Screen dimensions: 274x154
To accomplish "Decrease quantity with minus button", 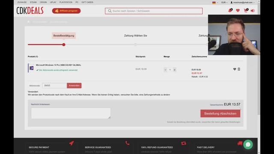I will tap(165, 70).
